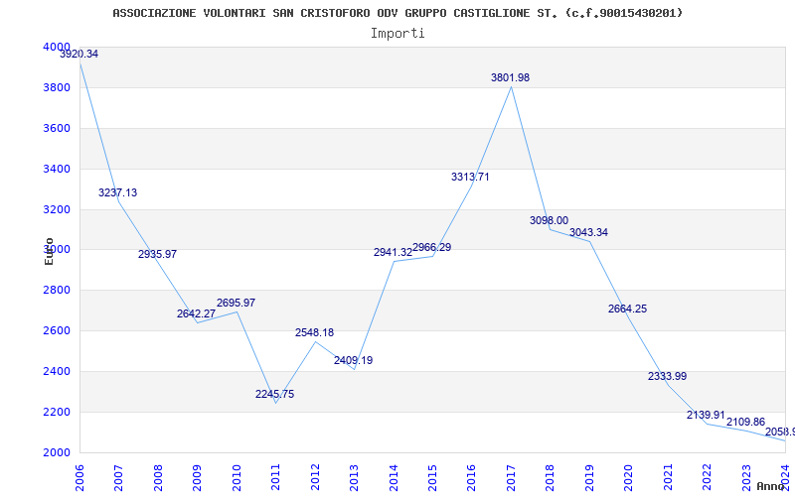Click the 2548.18 data label
This screenshot has height=496, width=795.
(x=314, y=332)
